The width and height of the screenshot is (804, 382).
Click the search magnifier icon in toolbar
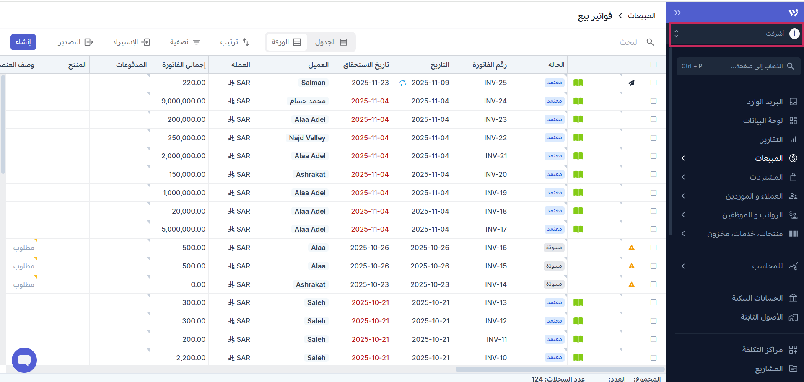click(650, 42)
